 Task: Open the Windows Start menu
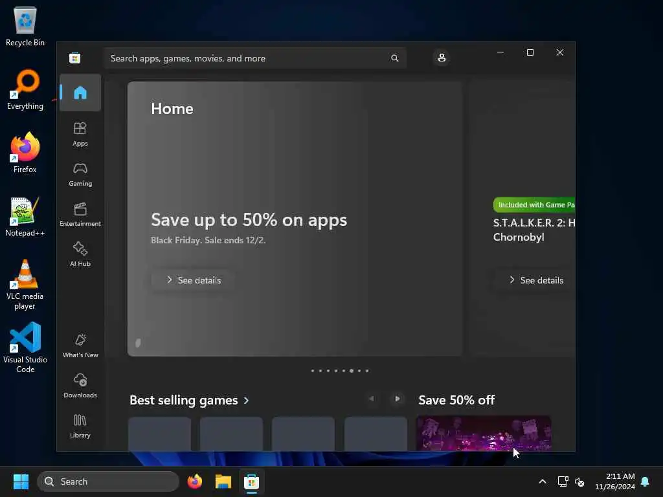[x=21, y=481]
